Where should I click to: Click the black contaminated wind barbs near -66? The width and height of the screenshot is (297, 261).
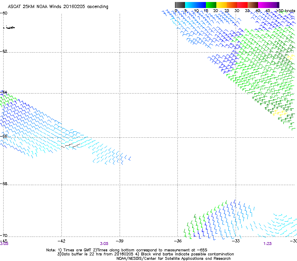click(x=71, y=146)
